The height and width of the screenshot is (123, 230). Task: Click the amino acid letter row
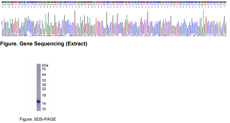point(114,7)
